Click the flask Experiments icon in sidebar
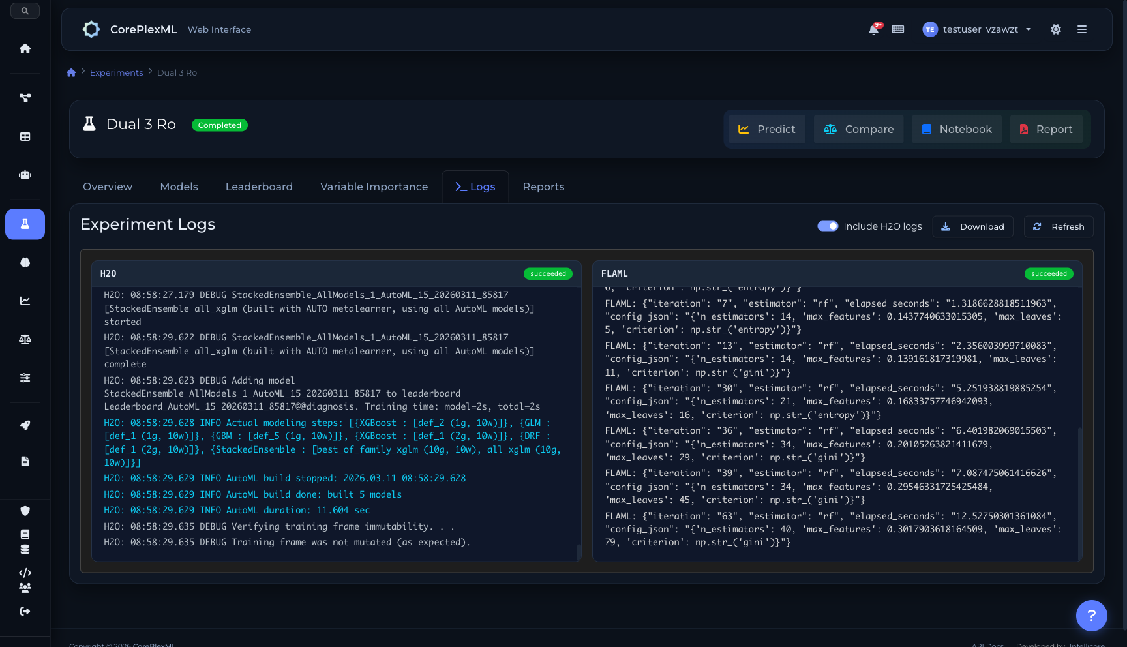Screen dimensions: 1127x647 [x=25, y=224]
